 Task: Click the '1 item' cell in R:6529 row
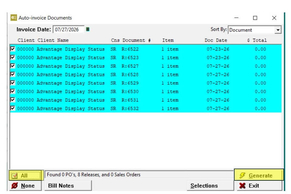coord(170,83)
